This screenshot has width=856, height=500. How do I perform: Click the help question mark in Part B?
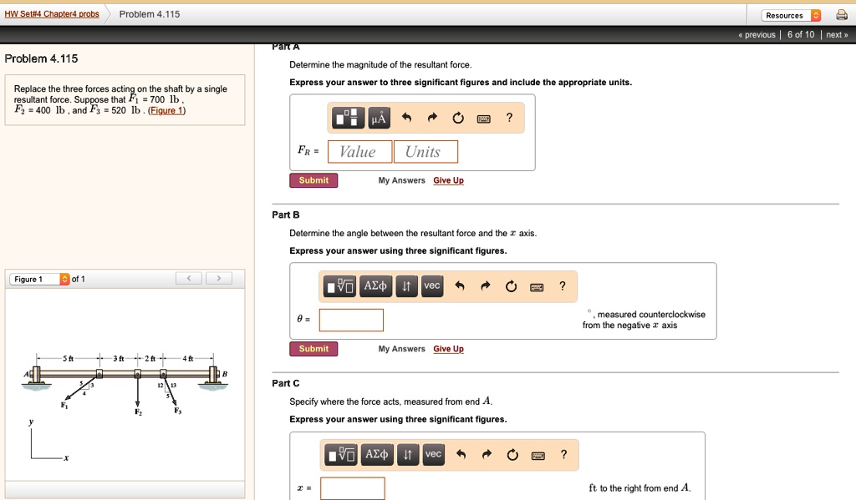click(563, 286)
